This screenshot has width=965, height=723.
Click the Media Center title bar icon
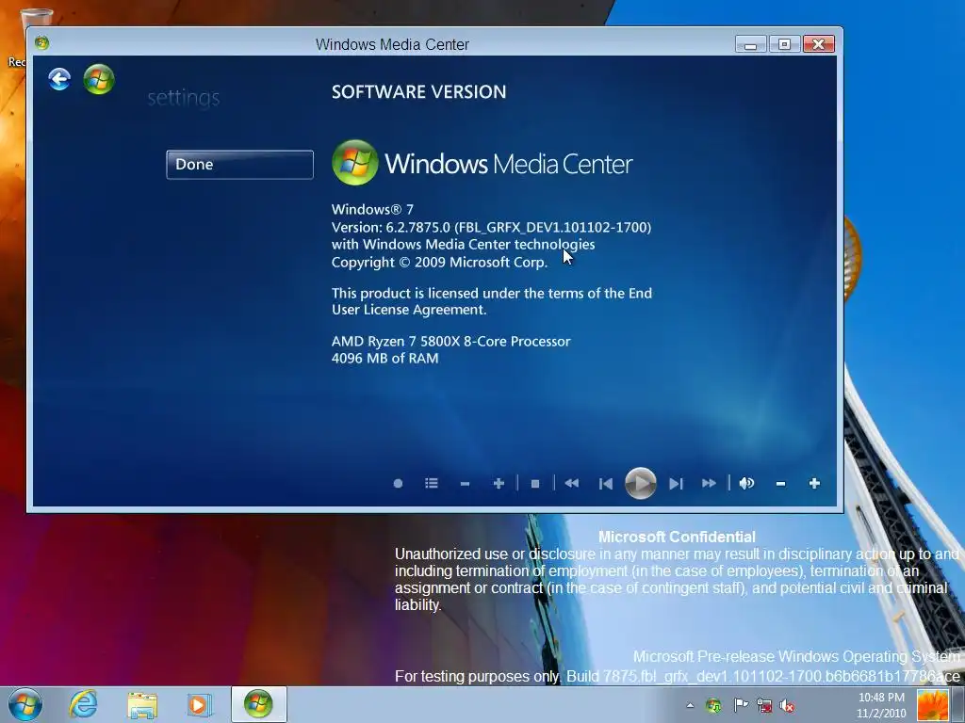(x=41, y=42)
